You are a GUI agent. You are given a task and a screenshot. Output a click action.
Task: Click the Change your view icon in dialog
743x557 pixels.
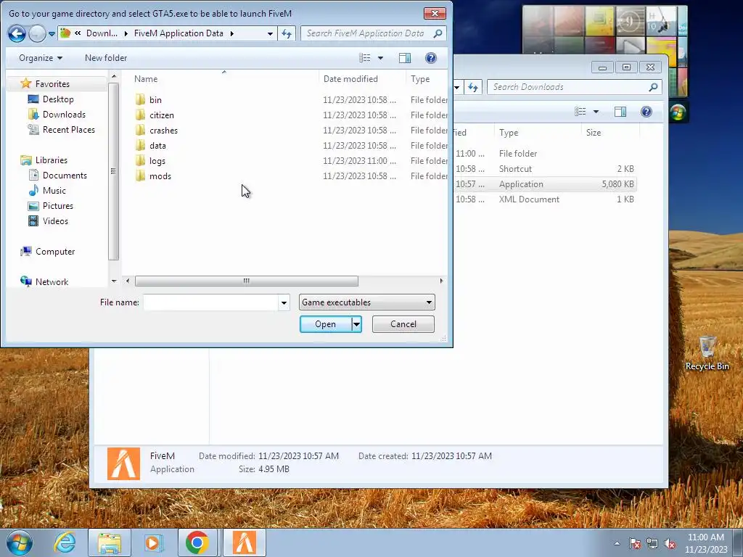click(364, 58)
